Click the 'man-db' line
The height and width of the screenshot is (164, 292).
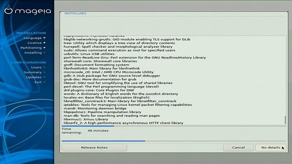point(112,115)
